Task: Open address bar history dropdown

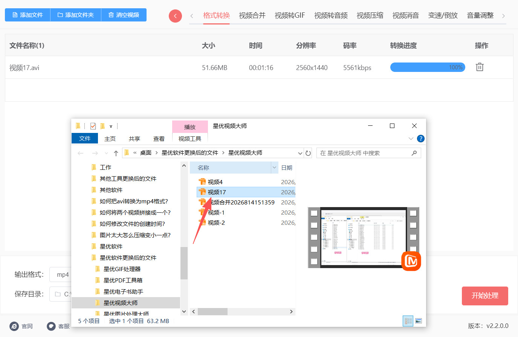Action: tap(300, 153)
